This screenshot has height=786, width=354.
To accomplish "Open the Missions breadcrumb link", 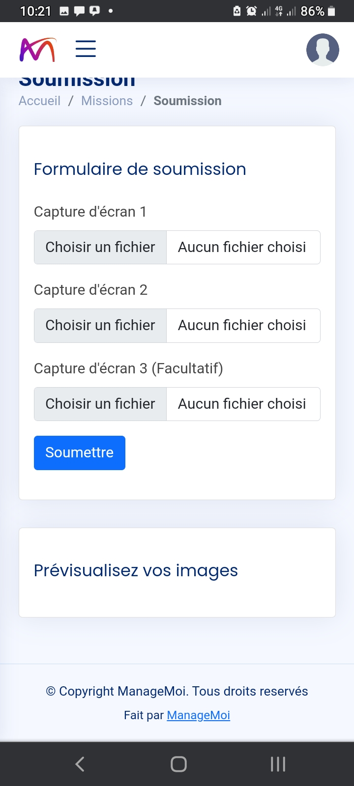I will pyautogui.click(x=107, y=101).
